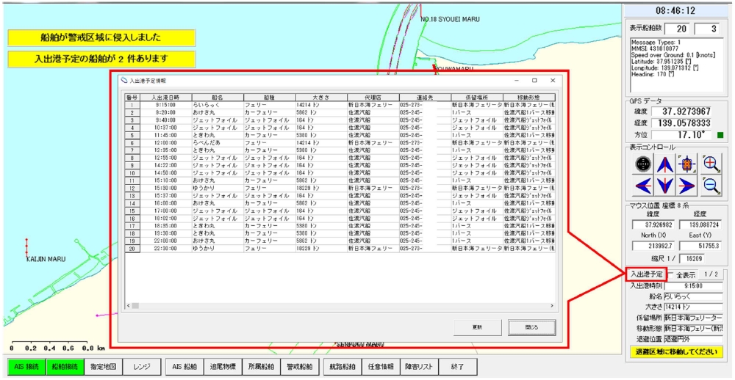Click right arrow of horizontal table scrollbar

[x=553, y=304]
